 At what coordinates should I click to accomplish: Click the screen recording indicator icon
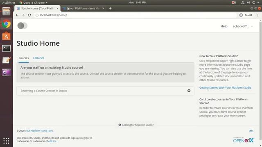click(x=234, y=2)
